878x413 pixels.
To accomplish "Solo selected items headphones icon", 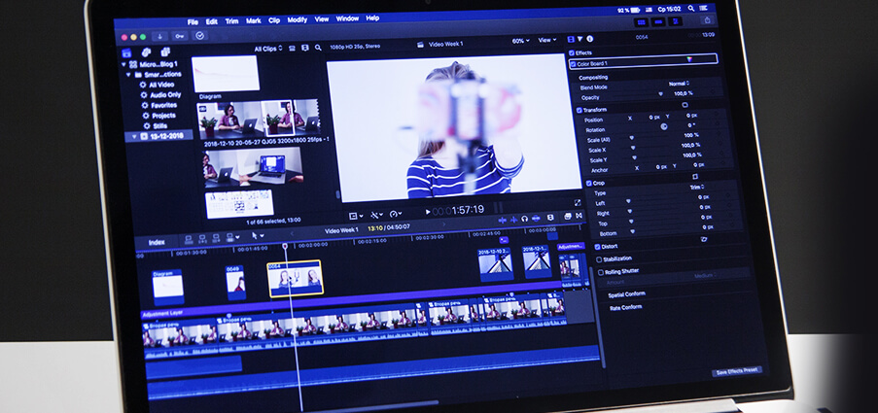I will (525, 219).
